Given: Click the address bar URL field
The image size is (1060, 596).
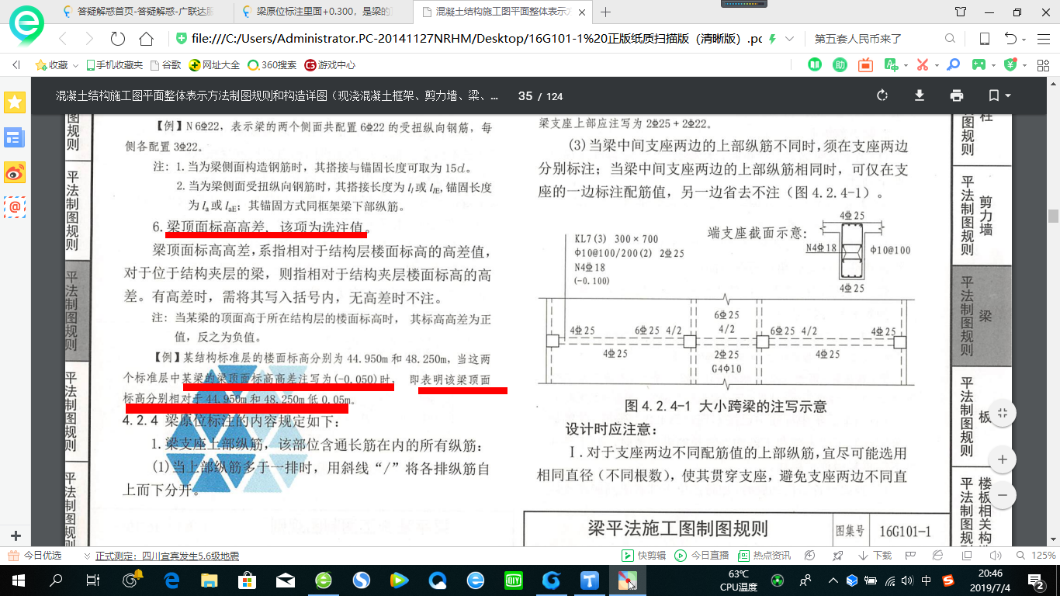Looking at the screenshot, I should pyautogui.click(x=476, y=39).
